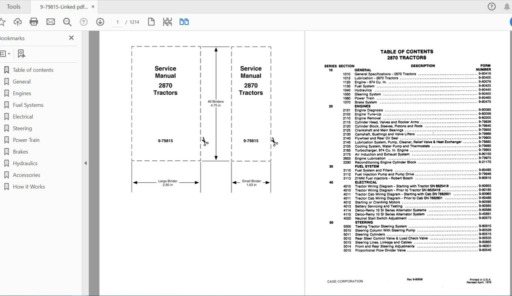This screenshot has width=512, height=296.
Task: Click bookmark icon beside Fuel Systems
Action: (6, 105)
